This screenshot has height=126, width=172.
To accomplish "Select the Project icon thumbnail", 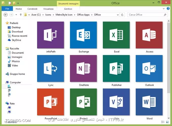I will (x=83, y=102).
